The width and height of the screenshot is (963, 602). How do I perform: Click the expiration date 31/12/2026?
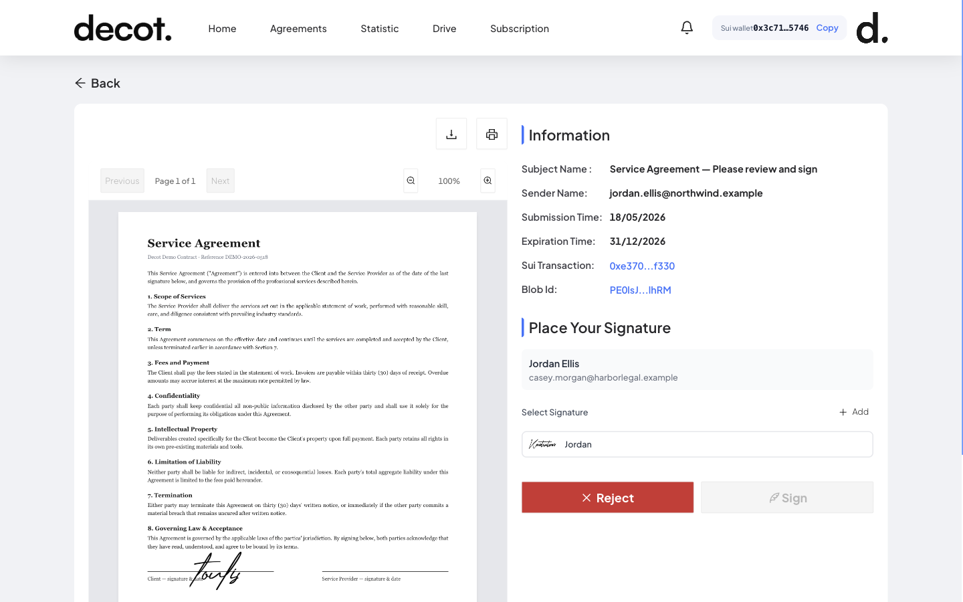pos(637,241)
